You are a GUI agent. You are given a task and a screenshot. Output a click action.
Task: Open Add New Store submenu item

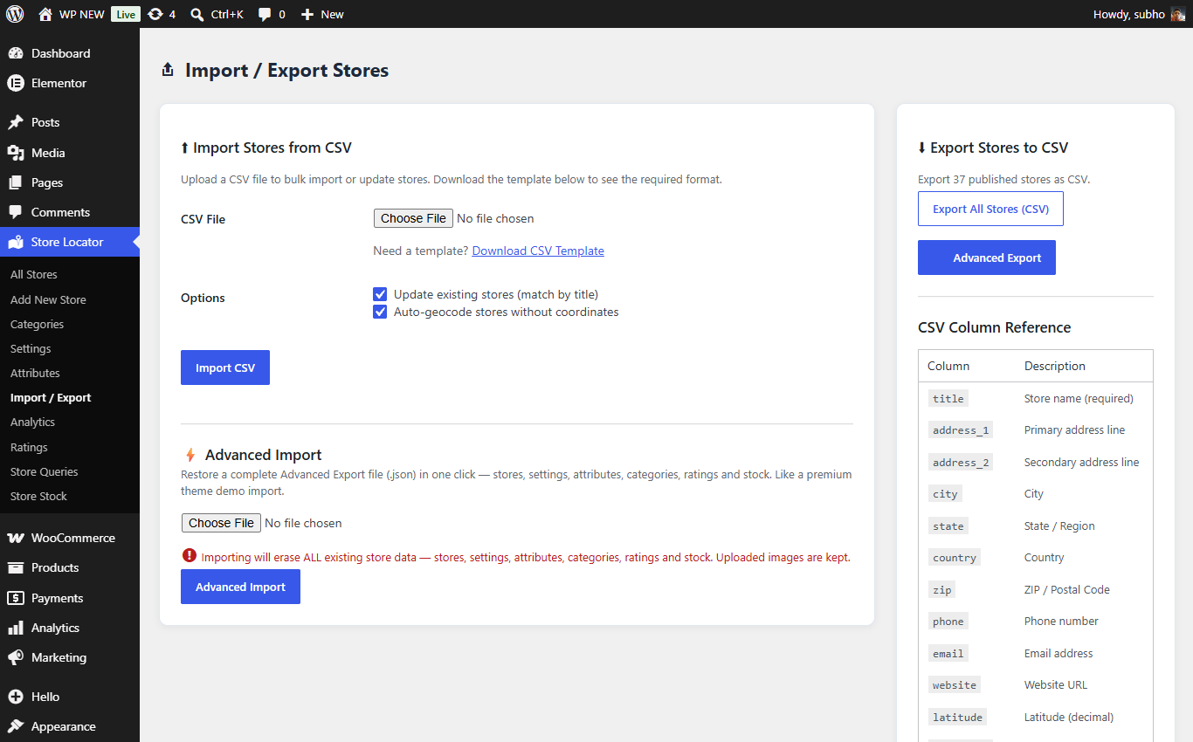48,299
